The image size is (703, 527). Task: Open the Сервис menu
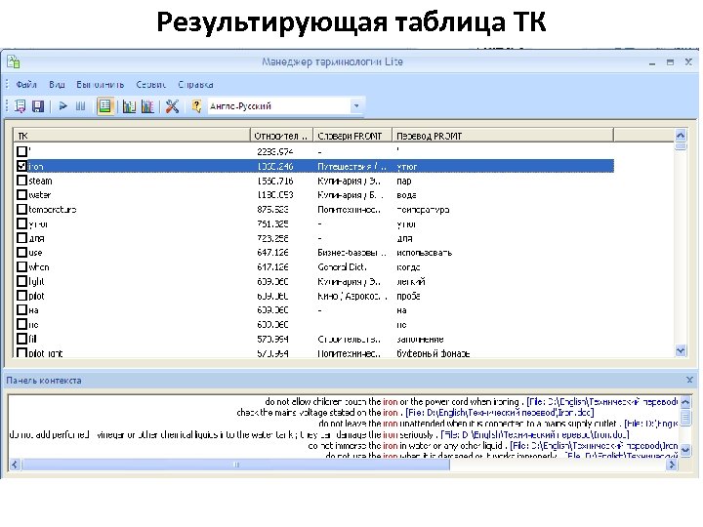[150, 84]
